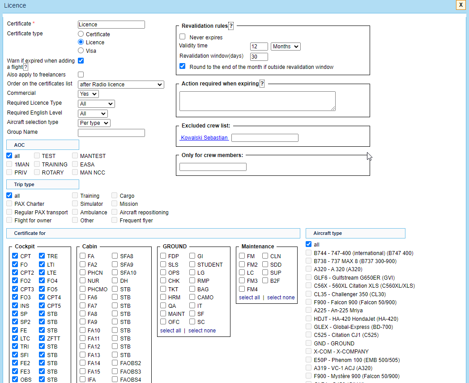Uncheck the Trip type all checkbox
The height and width of the screenshot is (383, 469).
(x=9, y=196)
